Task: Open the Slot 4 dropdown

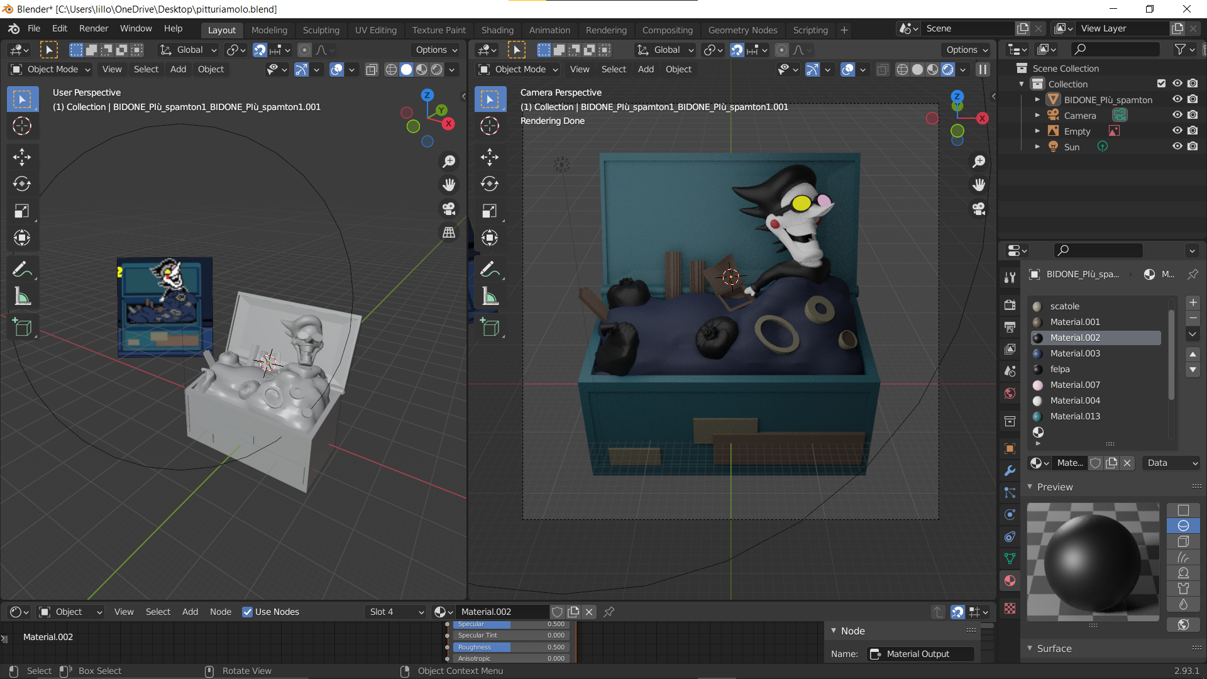Action: pyautogui.click(x=395, y=612)
